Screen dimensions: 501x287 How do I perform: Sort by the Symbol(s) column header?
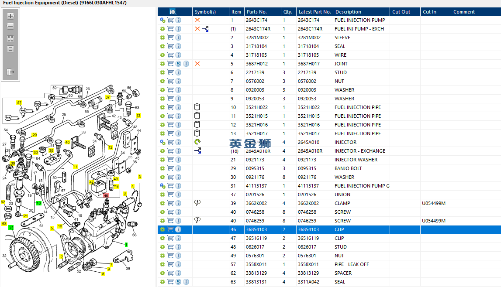coord(211,12)
